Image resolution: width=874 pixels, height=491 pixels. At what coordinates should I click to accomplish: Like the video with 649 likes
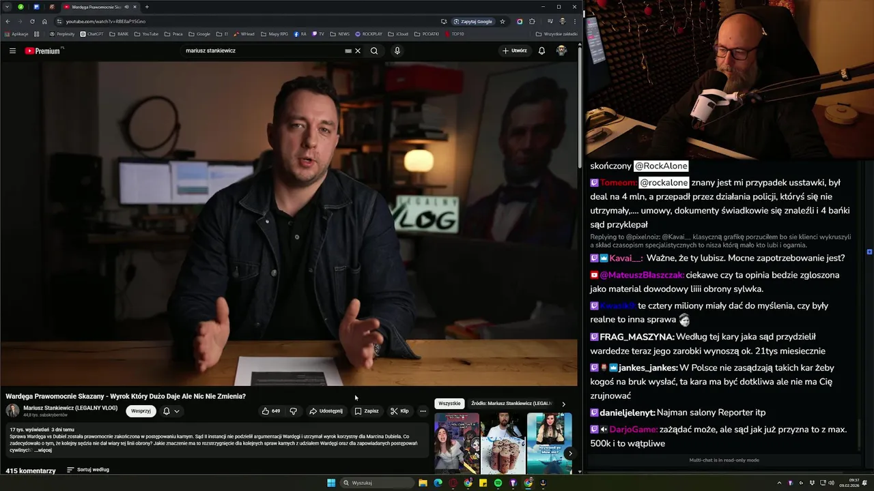click(271, 411)
